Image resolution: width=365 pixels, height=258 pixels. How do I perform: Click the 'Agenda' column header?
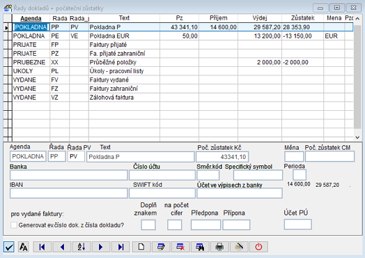click(x=31, y=18)
